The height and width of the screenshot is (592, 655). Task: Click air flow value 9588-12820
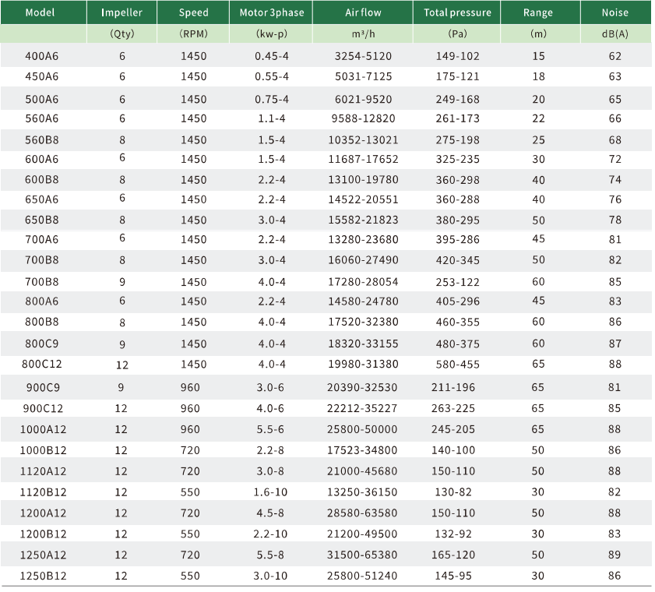click(363, 118)
